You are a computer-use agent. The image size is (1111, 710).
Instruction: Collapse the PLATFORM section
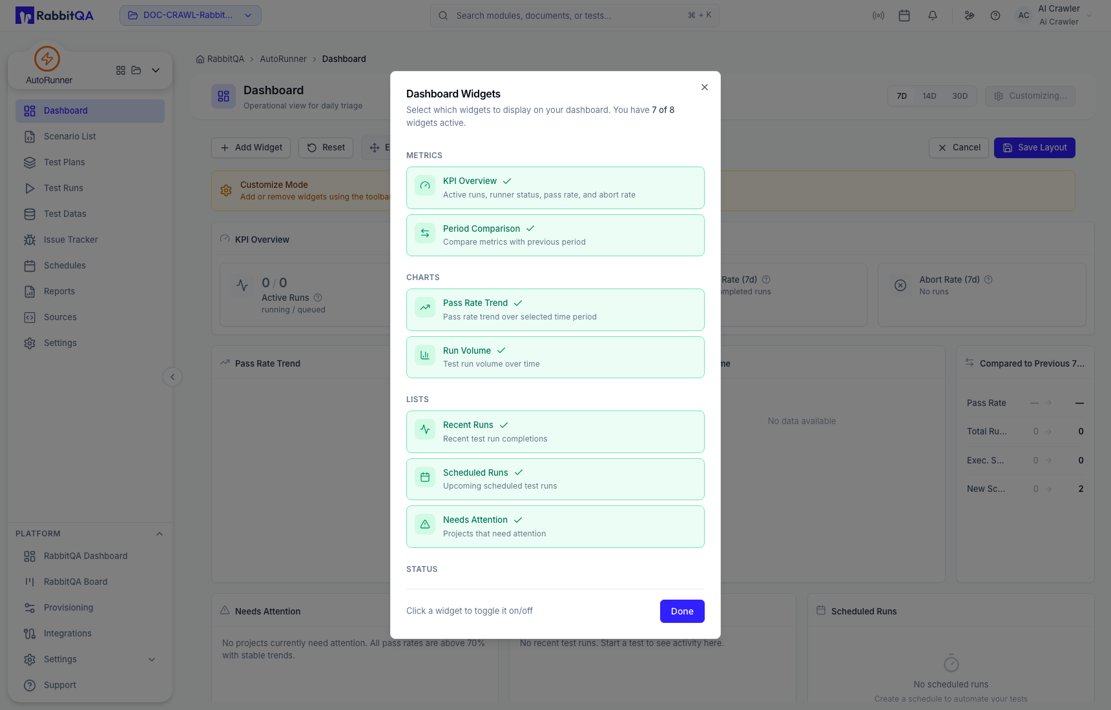[x=160, y=534]
